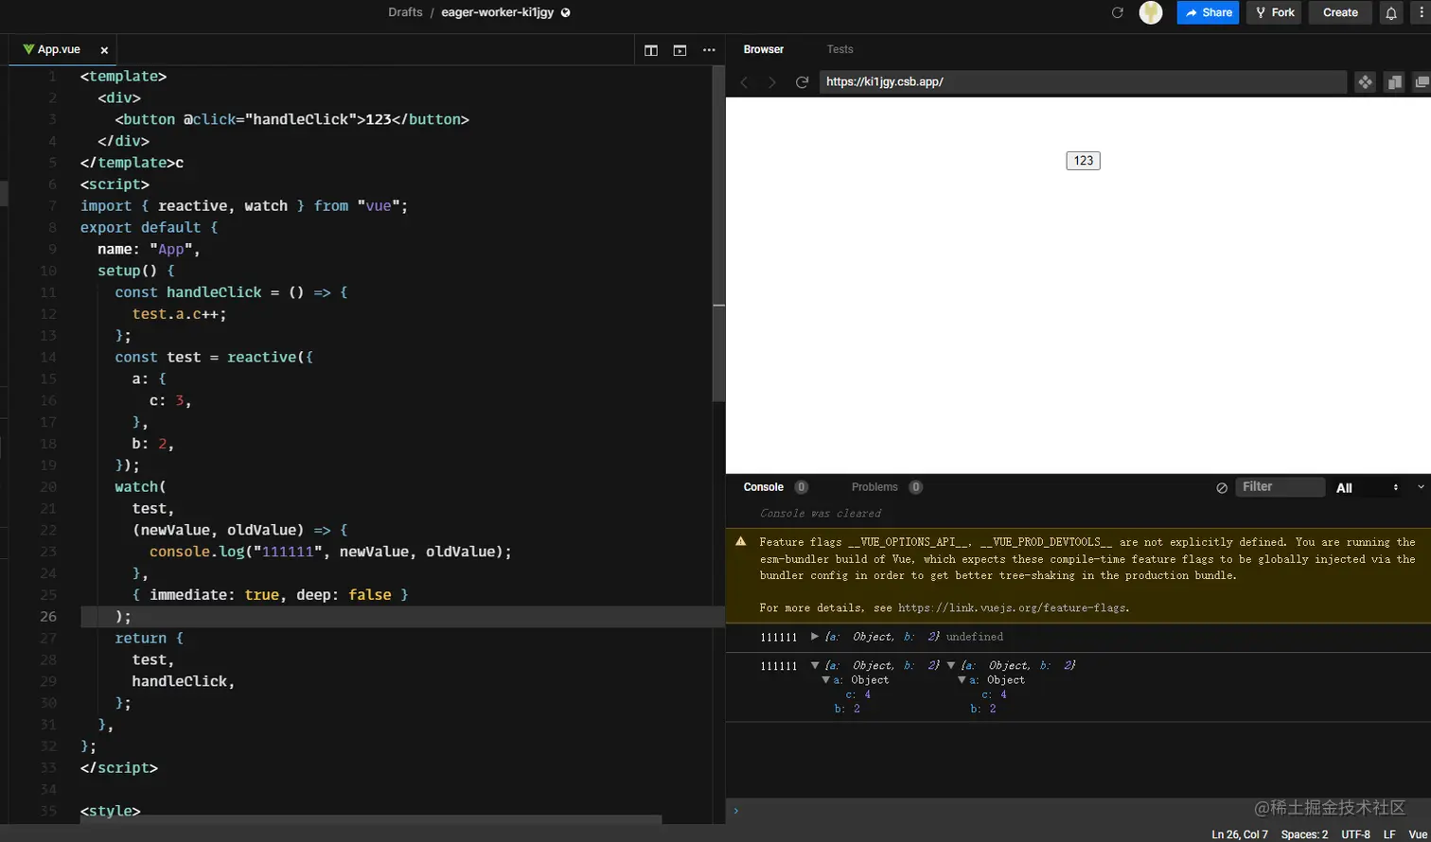The width and height of the screenshot is (1431, 842).
Task: Click line number 26 in the gutter
Action: pyautogui.click(x=46, y=617)
